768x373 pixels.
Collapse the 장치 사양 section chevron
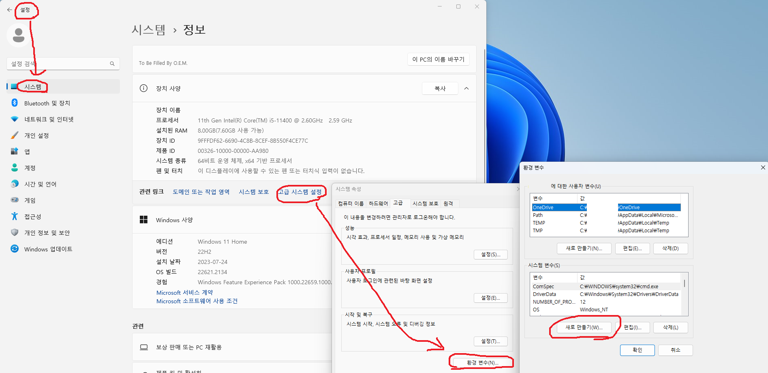coord(466,88)
